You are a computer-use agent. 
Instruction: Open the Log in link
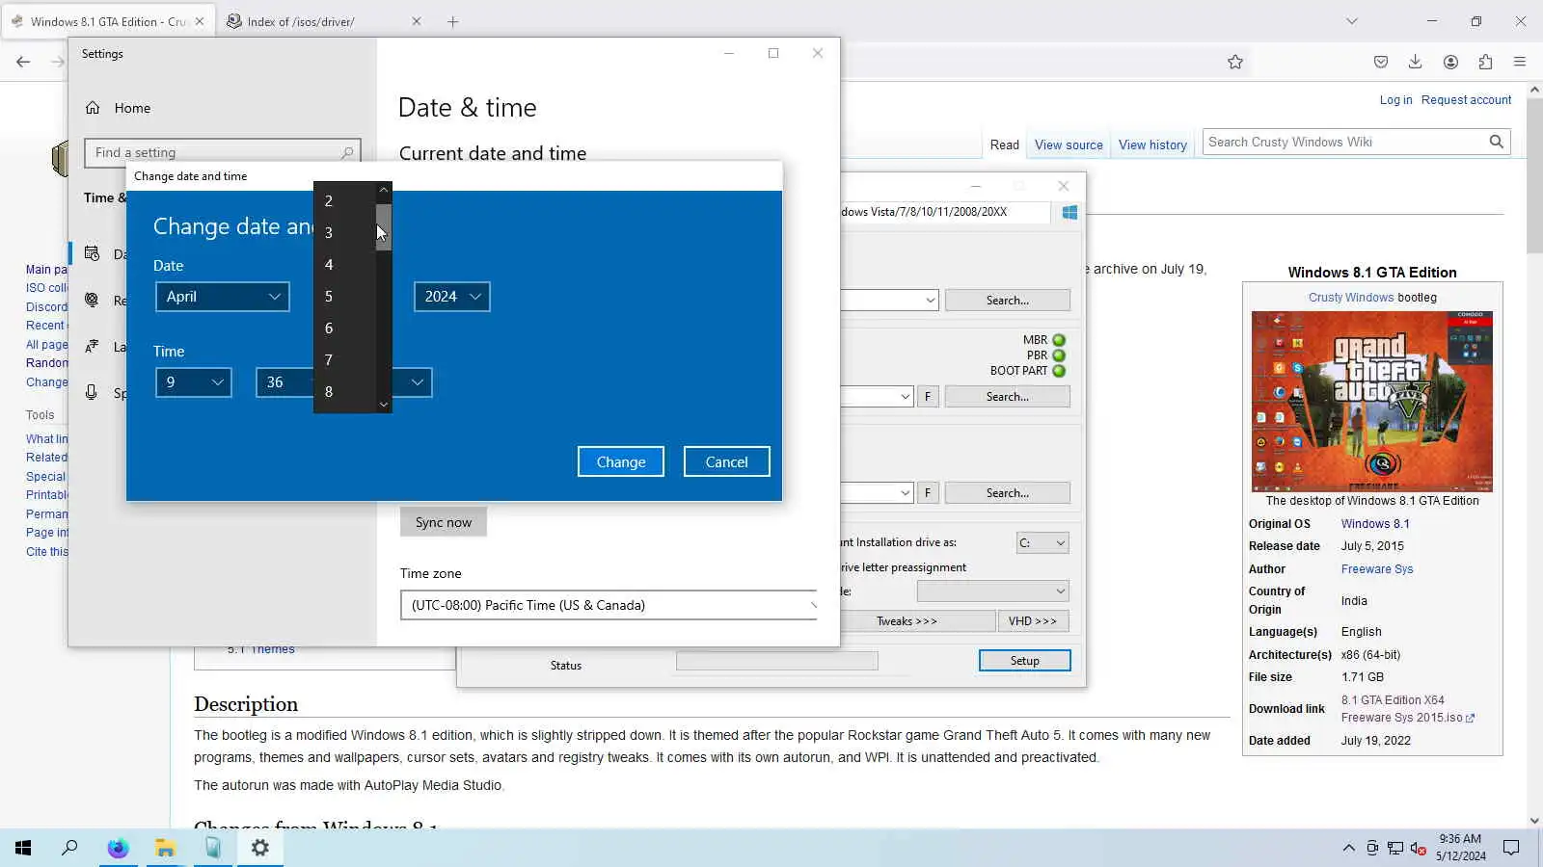1395,100
